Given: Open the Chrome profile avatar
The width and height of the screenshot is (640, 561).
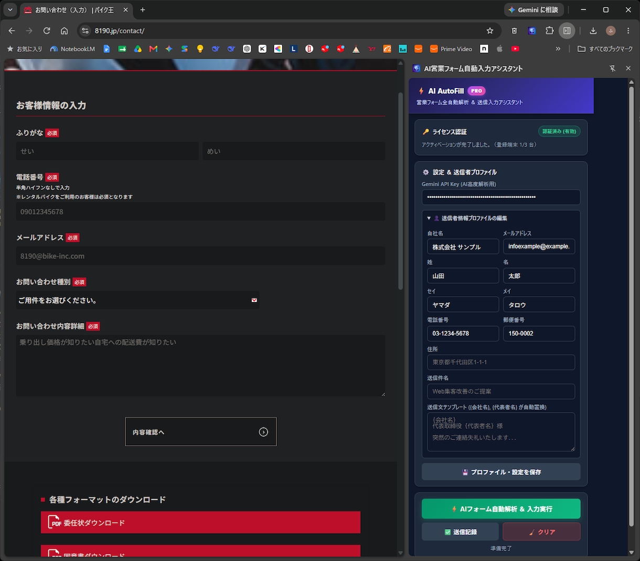Looking at the screenshot, I should pos(611,31).
